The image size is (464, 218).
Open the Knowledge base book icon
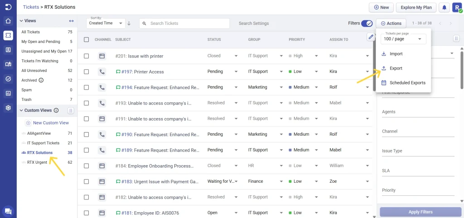pos(8,64)
